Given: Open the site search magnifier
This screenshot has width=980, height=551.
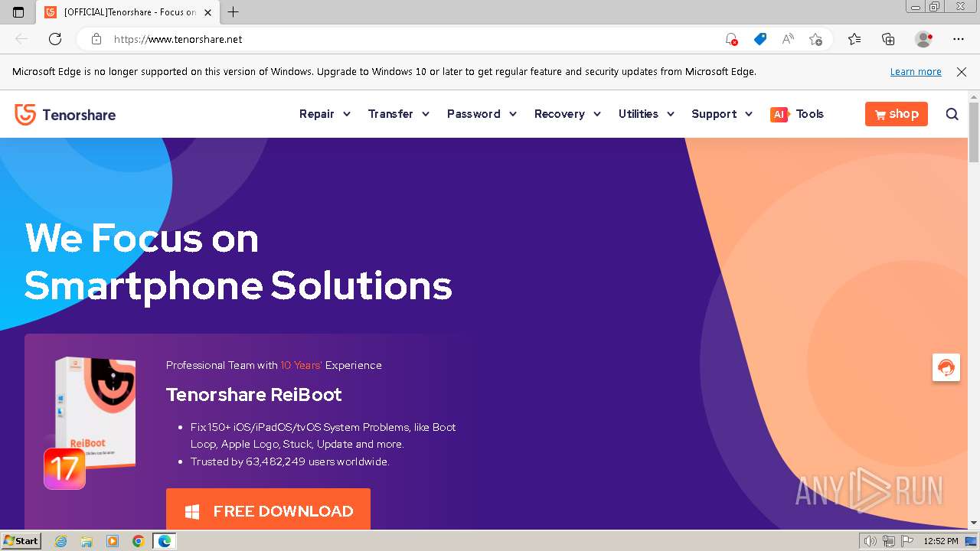Looking at the screenshot, I should tap(952, 114).
